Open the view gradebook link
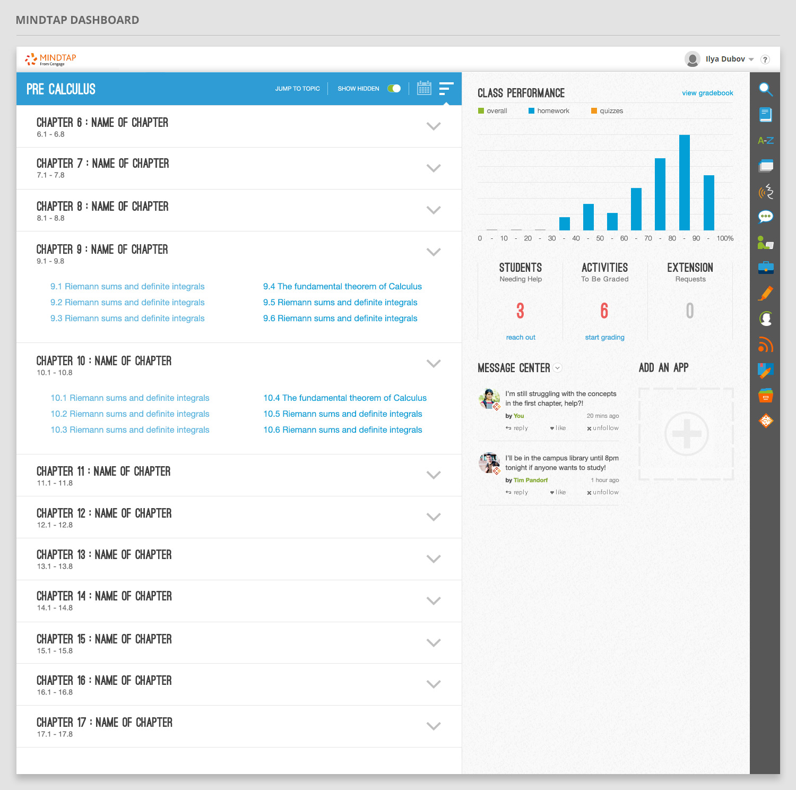The width and height of the screenshot is (796, 790). point(707,93)
